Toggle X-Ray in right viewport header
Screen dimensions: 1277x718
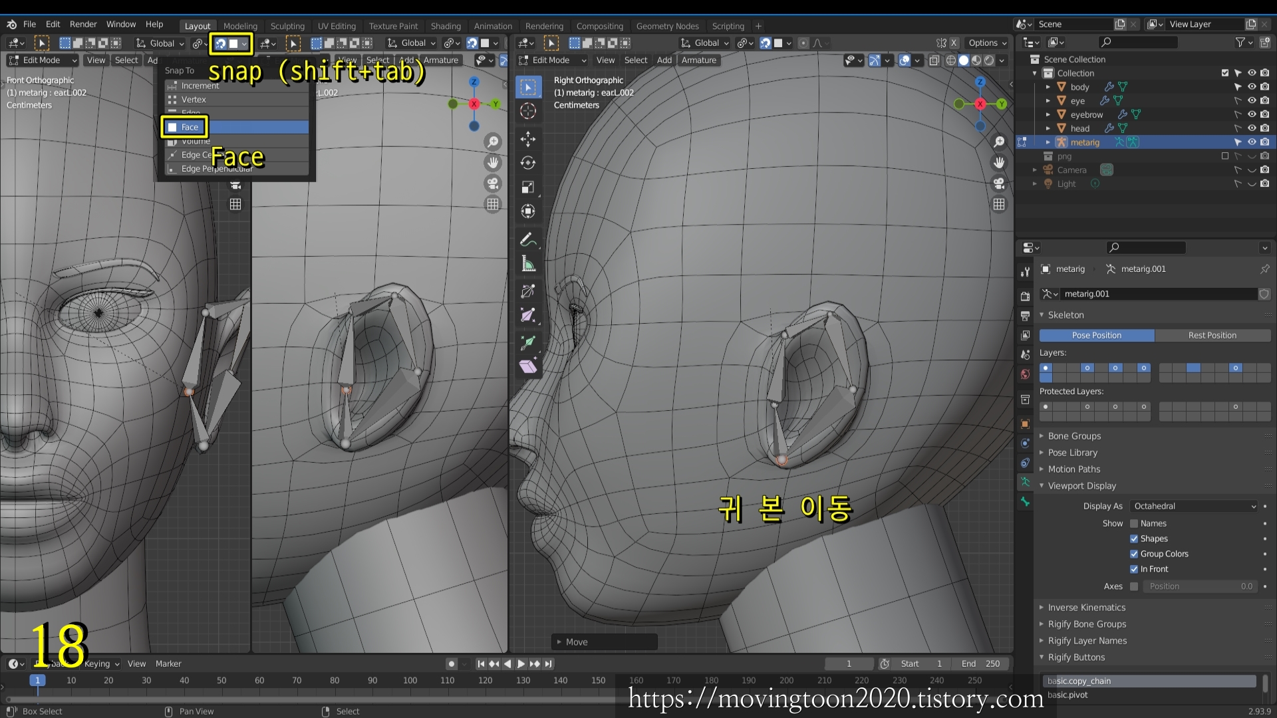(x=934, y=60)
